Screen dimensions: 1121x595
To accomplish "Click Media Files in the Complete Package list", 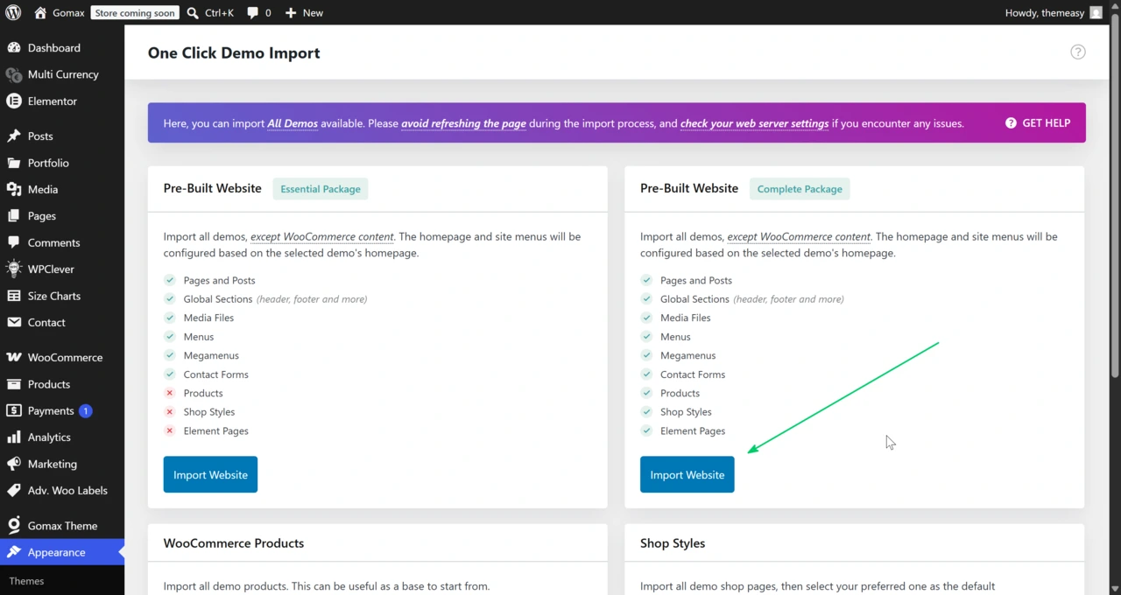I will pos(686,318).
